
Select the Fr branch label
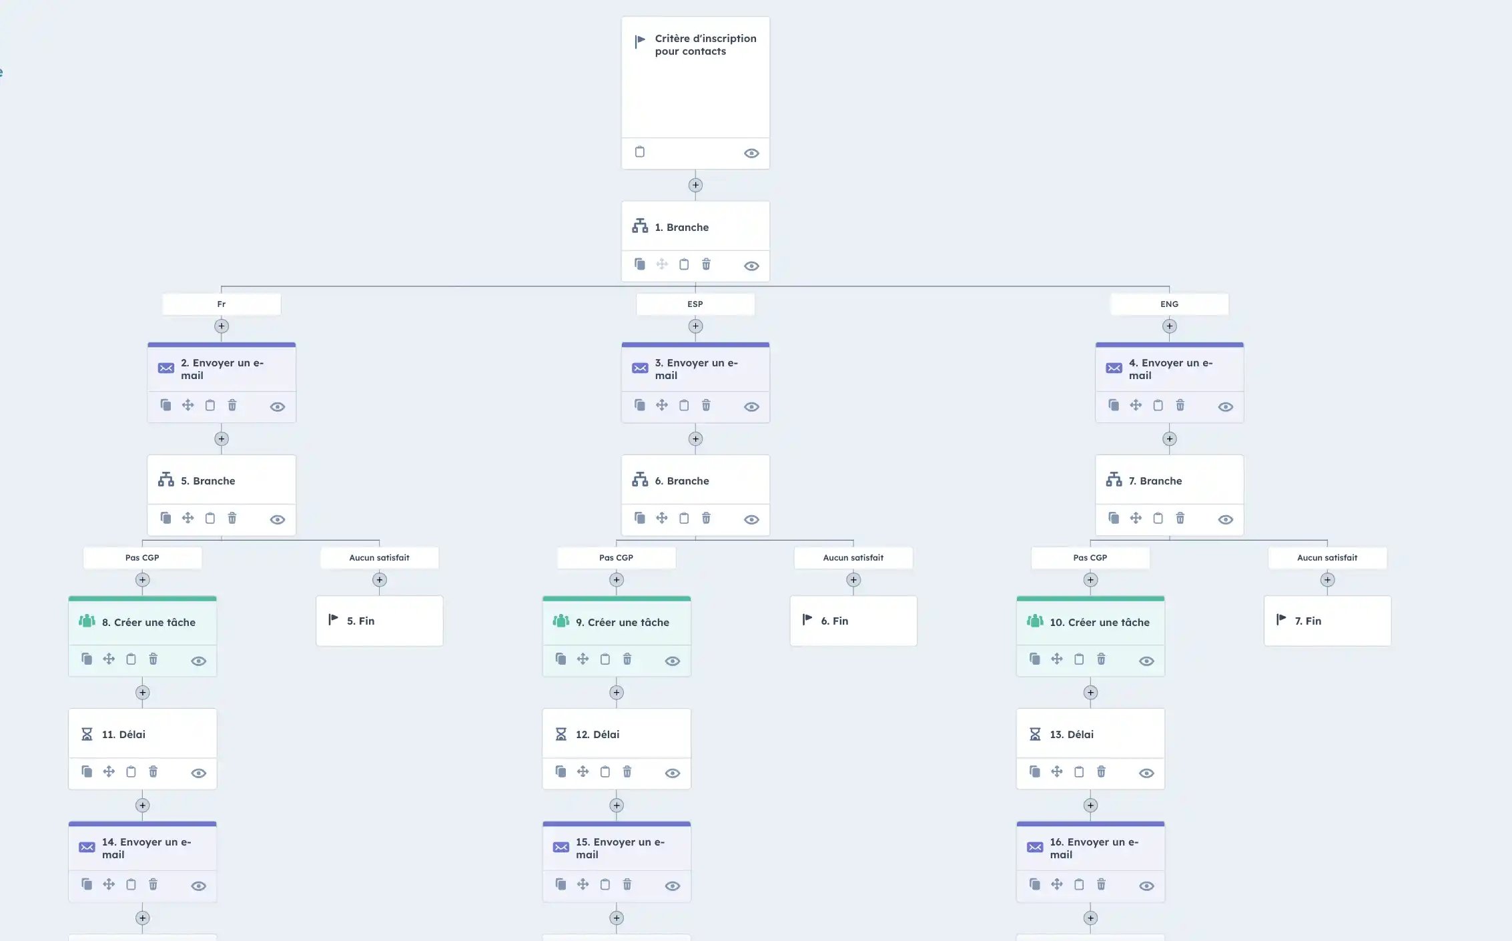point(222,304)
